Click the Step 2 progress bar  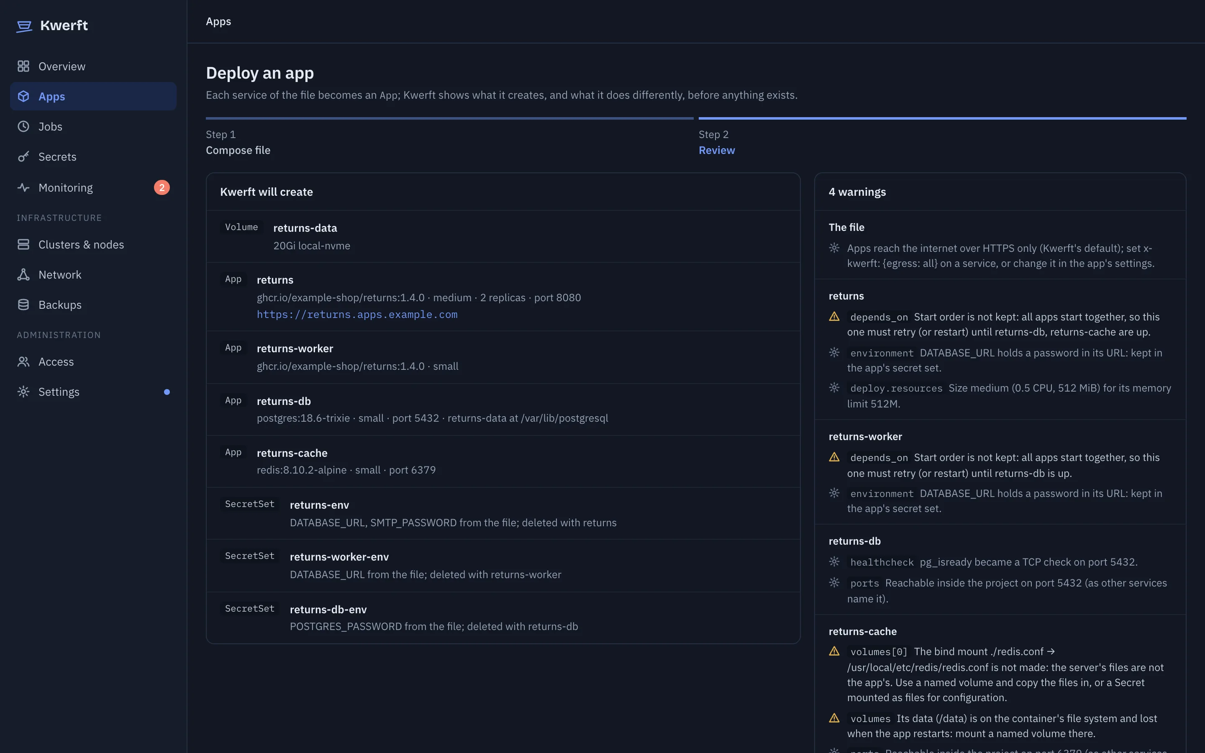point(943,118)
